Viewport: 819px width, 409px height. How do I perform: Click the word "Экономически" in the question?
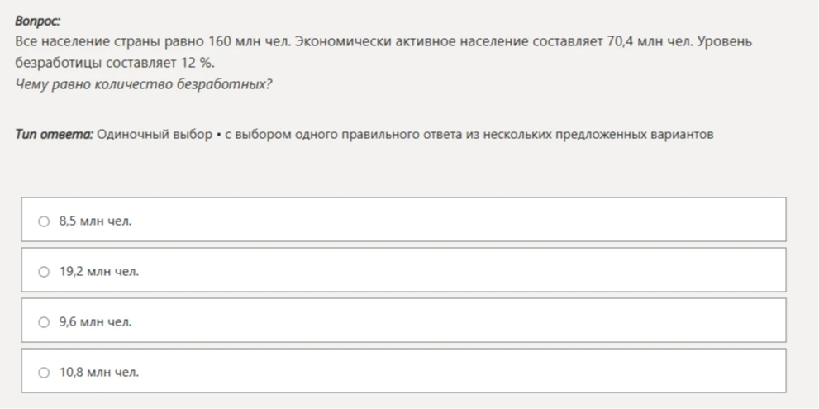(x=343, y=42)
